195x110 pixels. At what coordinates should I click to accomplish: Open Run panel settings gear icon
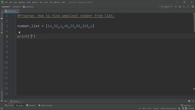(x=189, y=101)
